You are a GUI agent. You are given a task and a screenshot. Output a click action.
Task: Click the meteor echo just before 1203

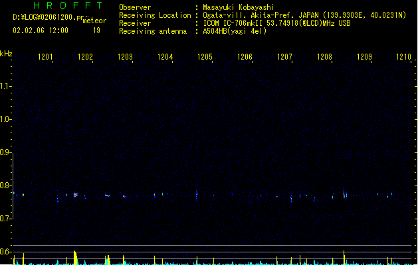coord(107,195)
